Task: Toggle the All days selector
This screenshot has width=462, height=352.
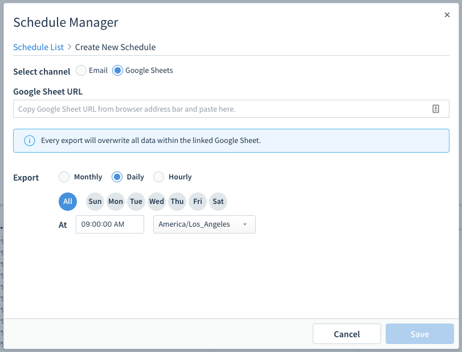Action: pos(68,202)
